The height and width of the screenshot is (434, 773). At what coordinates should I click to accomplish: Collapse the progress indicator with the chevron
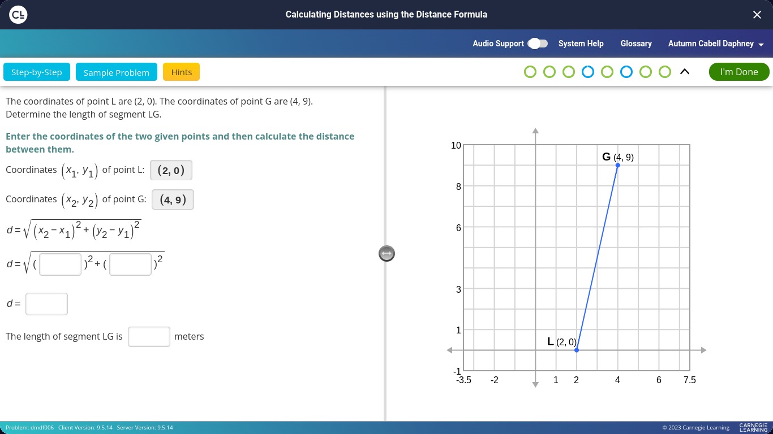click(x=684, y=72)
